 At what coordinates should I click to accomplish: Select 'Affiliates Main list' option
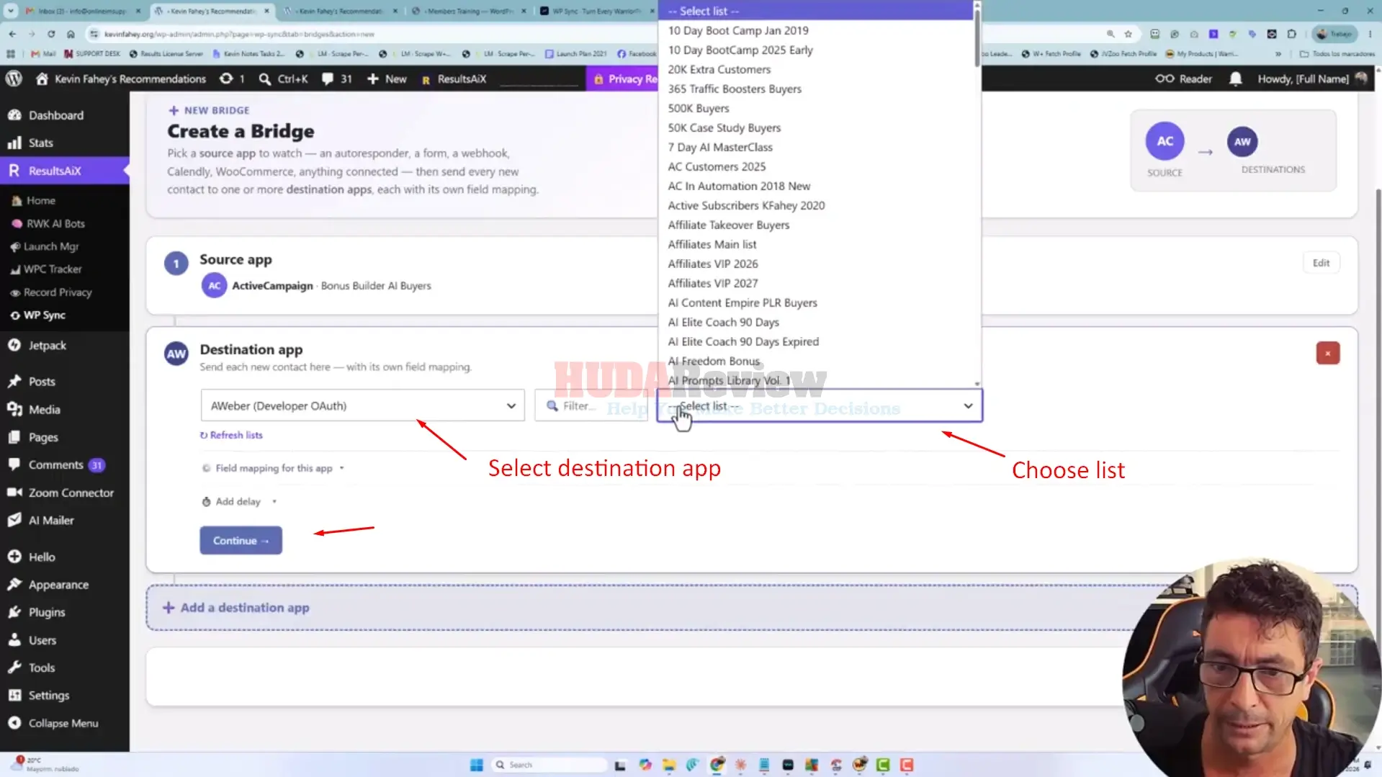tap(712, 244)
